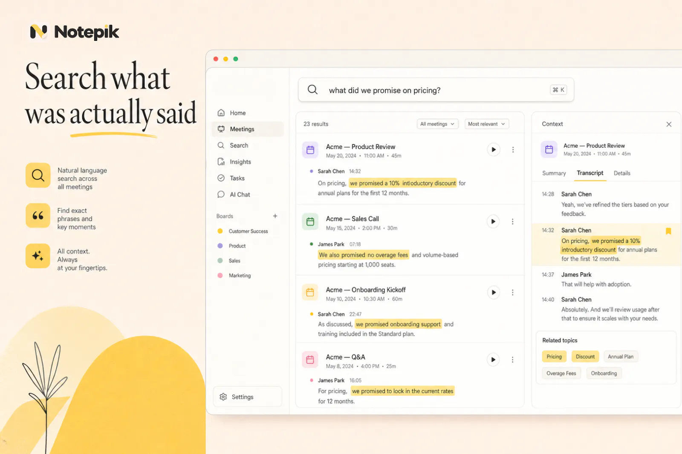Image resolution: width=682 pixels, height=454 pixels.
Task: Open more options for Sales Call result
Action: point(513,222)
